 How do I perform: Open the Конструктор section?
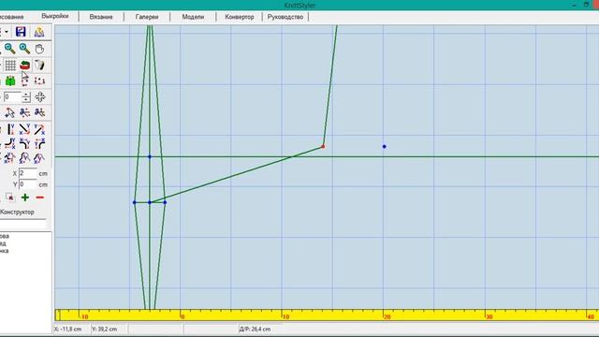(x=17, y=212)
